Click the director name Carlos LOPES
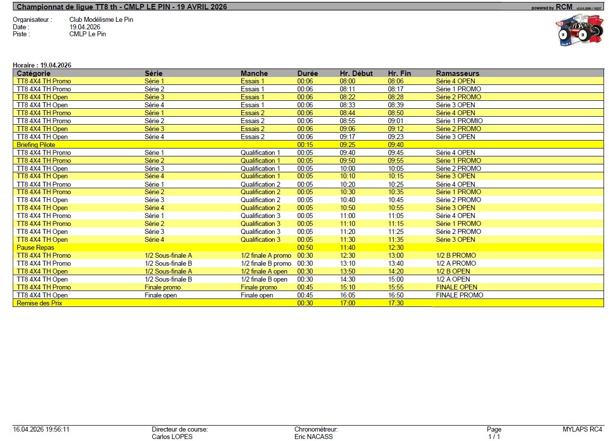609x441 pixels. pyautogui.click(x=172, y=437)
